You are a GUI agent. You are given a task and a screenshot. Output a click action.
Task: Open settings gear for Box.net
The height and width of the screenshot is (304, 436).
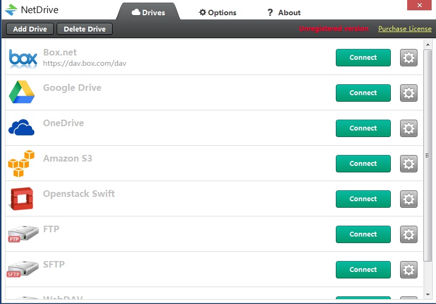[x=408, y=58]
